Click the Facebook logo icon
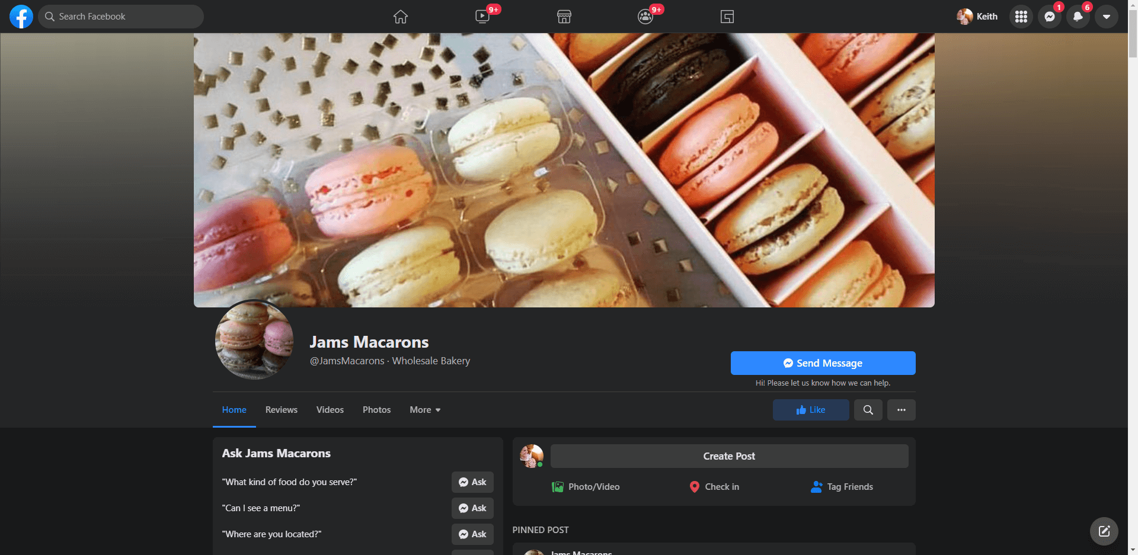1138x555 pixels. (x=21, y=17)
